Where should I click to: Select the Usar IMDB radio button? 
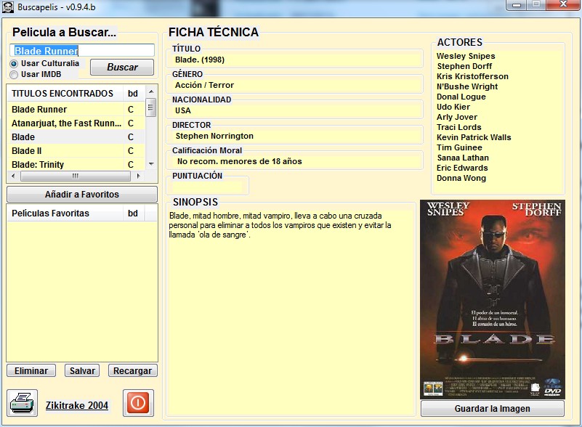tap(14, 75)
